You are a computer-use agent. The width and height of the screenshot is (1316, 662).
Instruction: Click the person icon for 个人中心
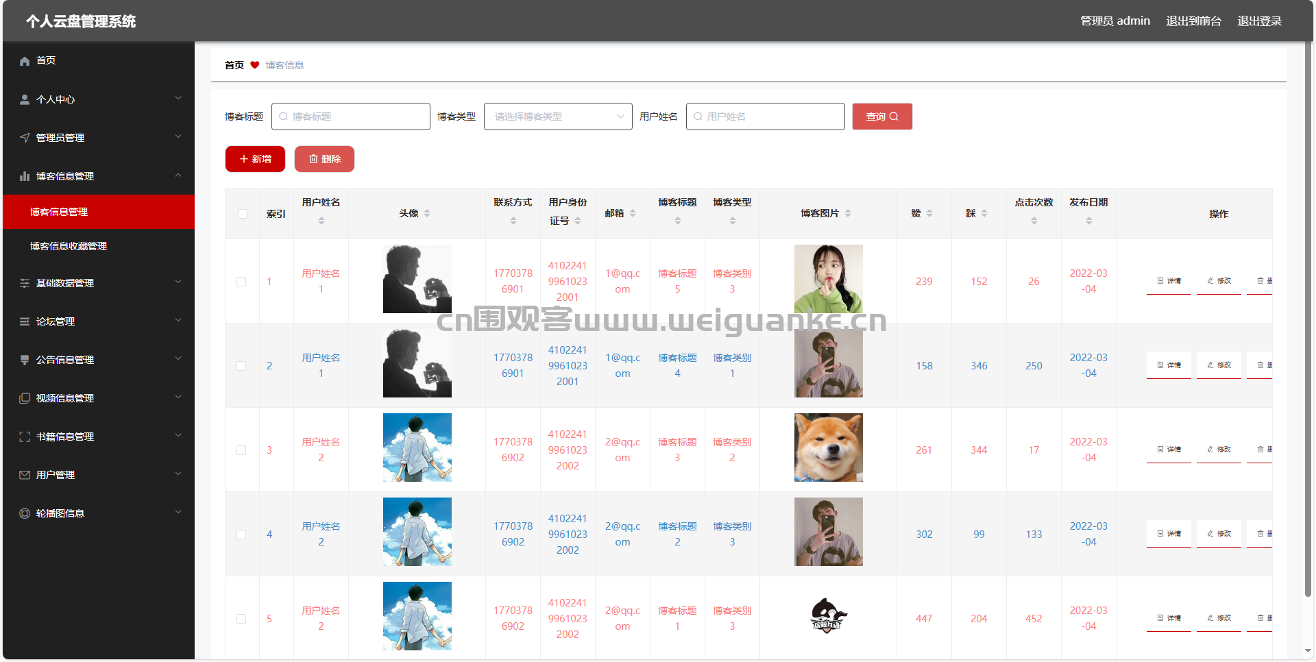25,99
